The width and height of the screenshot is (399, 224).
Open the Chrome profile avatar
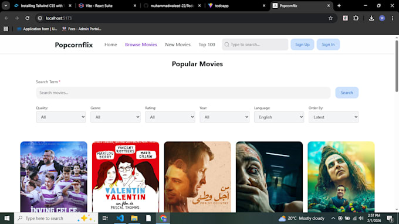382,18
